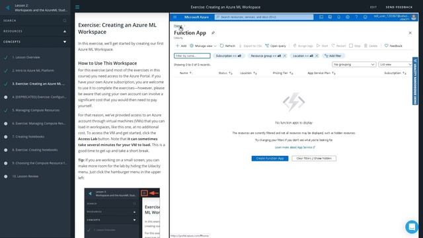Click the Delete toolbar button
The height and width of the screenshot is (238, 423).
[x=371, y=46]
